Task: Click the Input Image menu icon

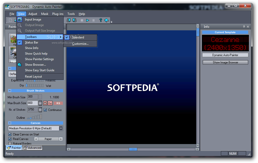Action: 20,19
